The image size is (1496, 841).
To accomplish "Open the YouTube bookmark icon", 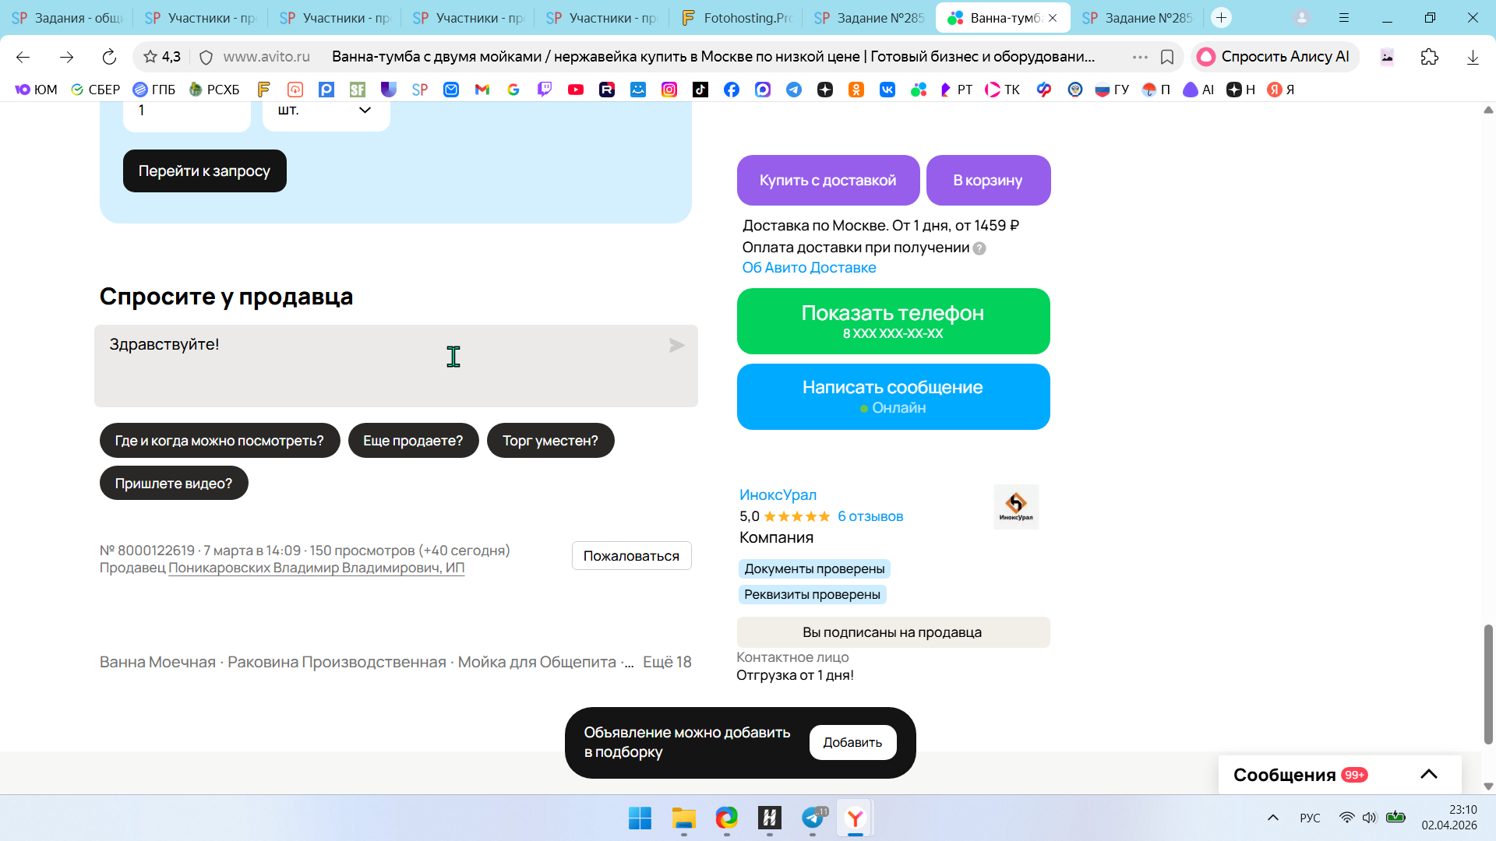I will (x=576, y=90).
